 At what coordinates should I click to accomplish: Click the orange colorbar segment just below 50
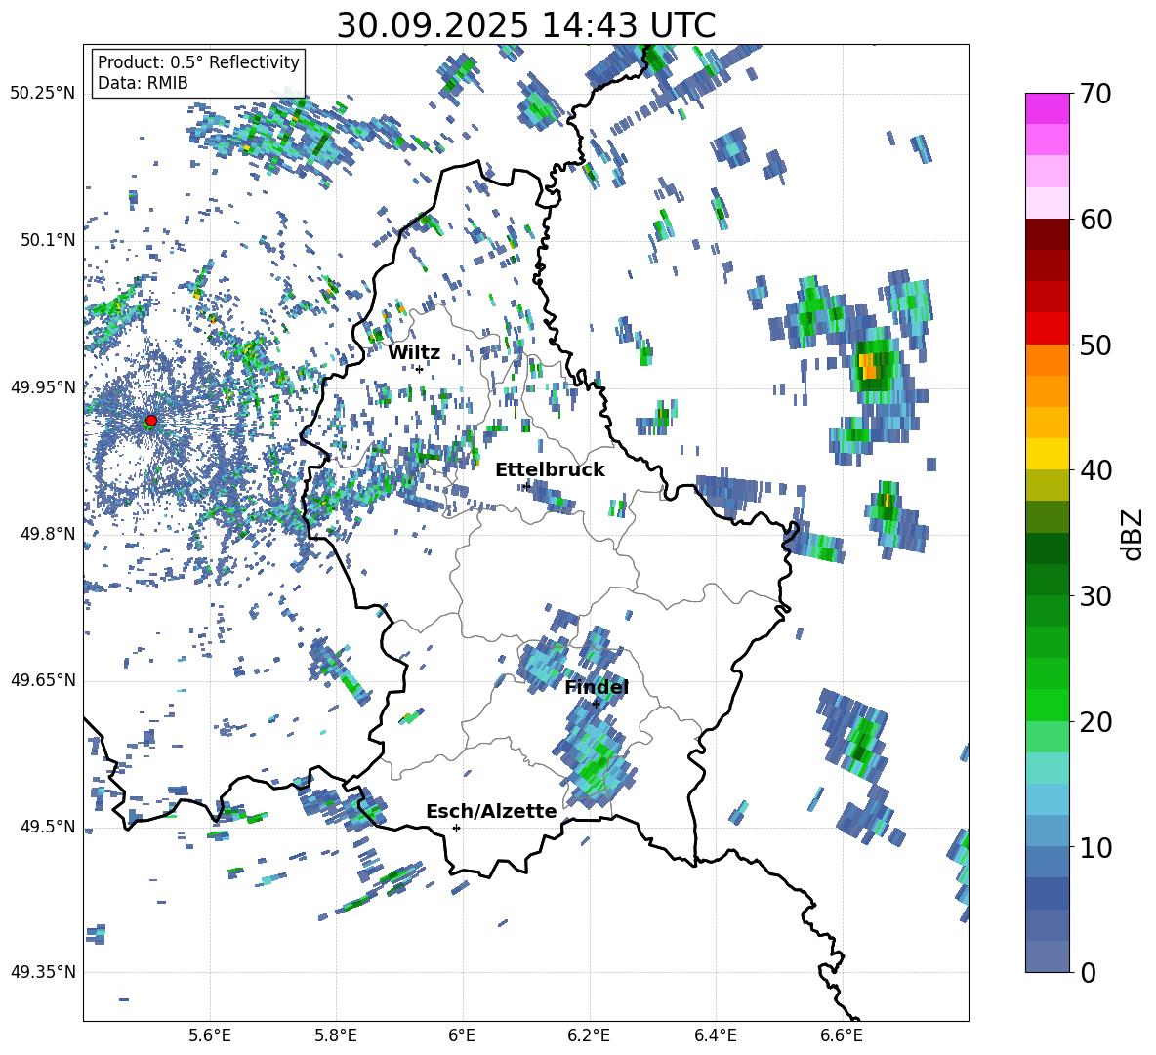point(1047,360)
